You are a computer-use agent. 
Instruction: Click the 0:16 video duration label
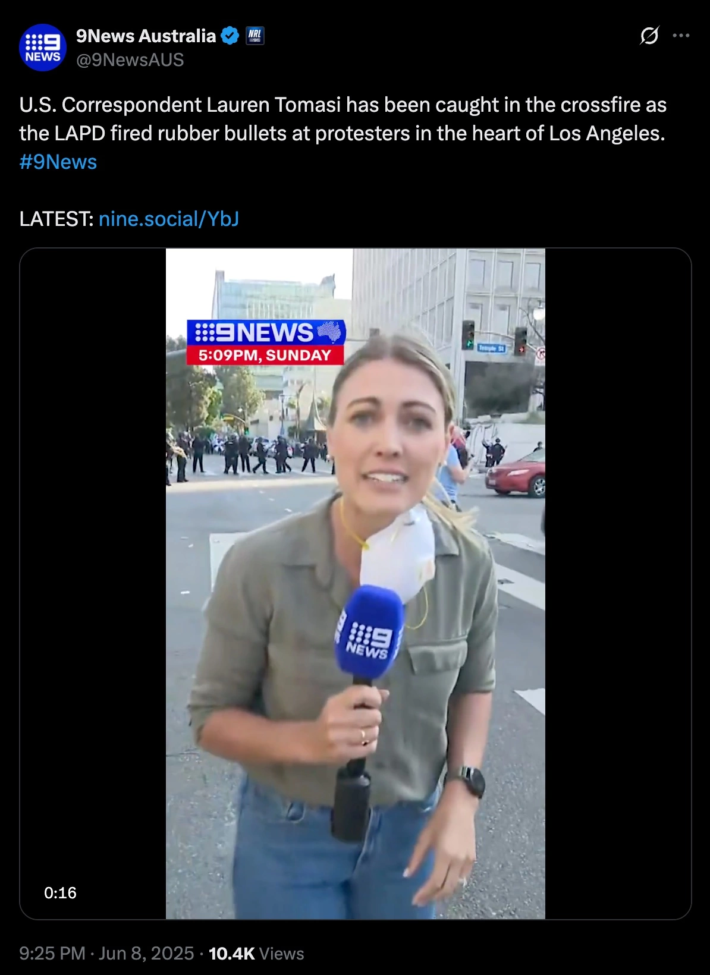click(60, 893)
